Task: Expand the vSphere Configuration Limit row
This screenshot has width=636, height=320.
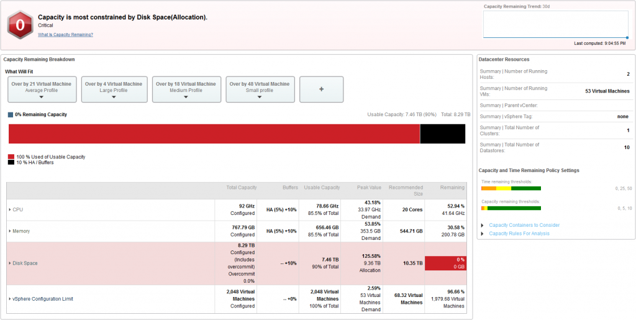Action: tap(10, 299)
